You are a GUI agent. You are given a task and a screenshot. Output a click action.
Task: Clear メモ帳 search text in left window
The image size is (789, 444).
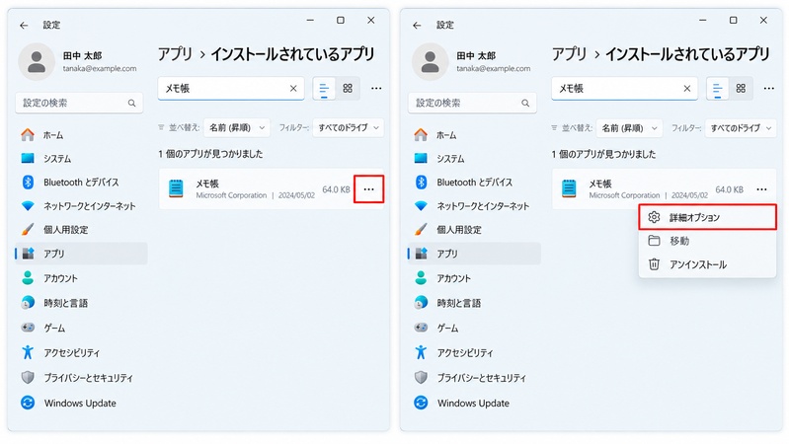pyautogui.click(x=293, y=89)
